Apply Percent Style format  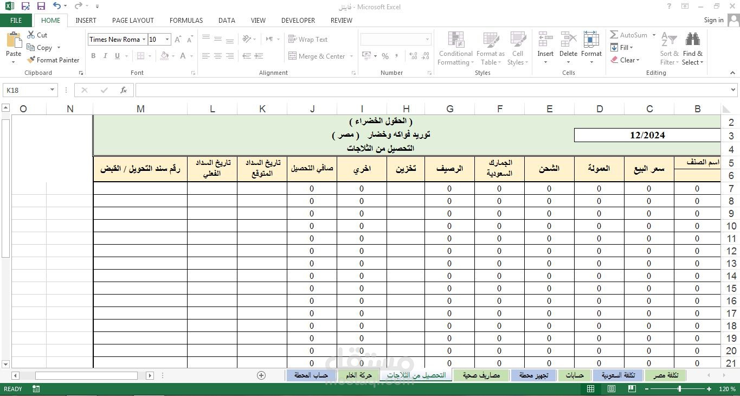click(x=385, y=56)
